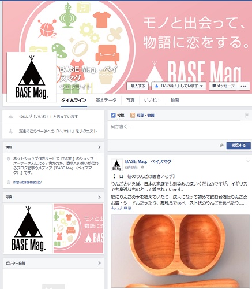Click the メッセージ button
Screen dimensions: 252x289
223,86
